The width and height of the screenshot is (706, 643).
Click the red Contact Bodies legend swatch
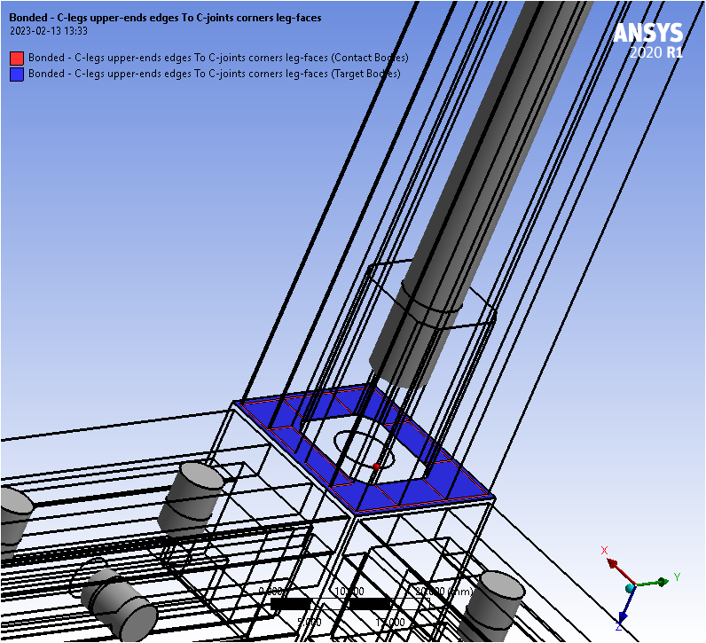pos(17,58)
